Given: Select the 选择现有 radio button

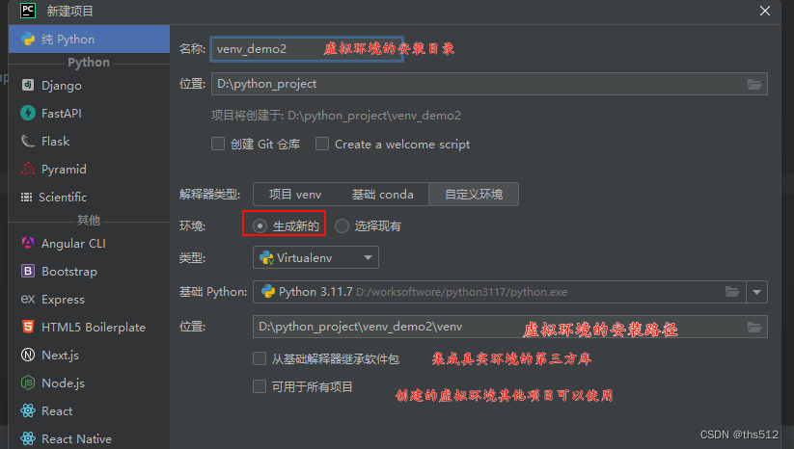Looking at the screenshot, I should click(x=342, y=226).
